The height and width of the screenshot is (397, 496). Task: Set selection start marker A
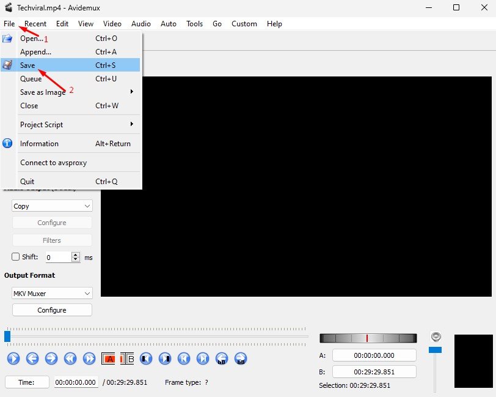[109, 358]
